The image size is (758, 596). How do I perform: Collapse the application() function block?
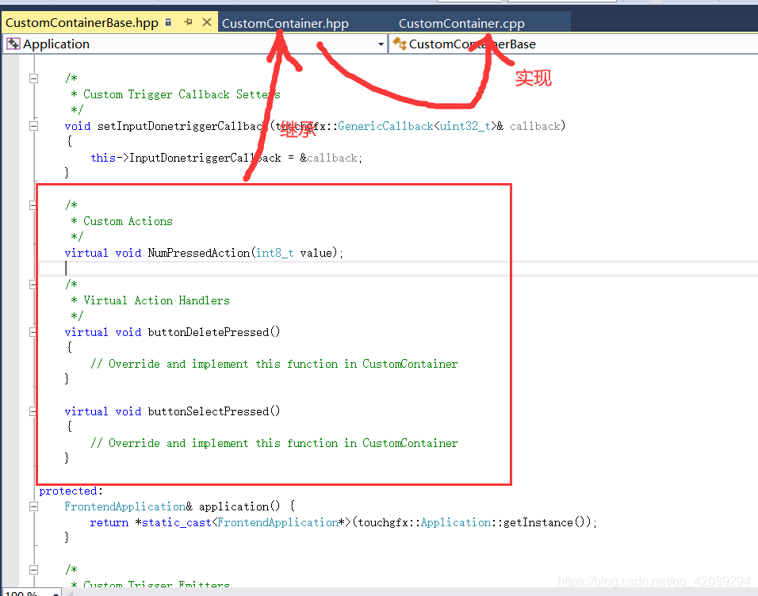(x=33, y=506)
